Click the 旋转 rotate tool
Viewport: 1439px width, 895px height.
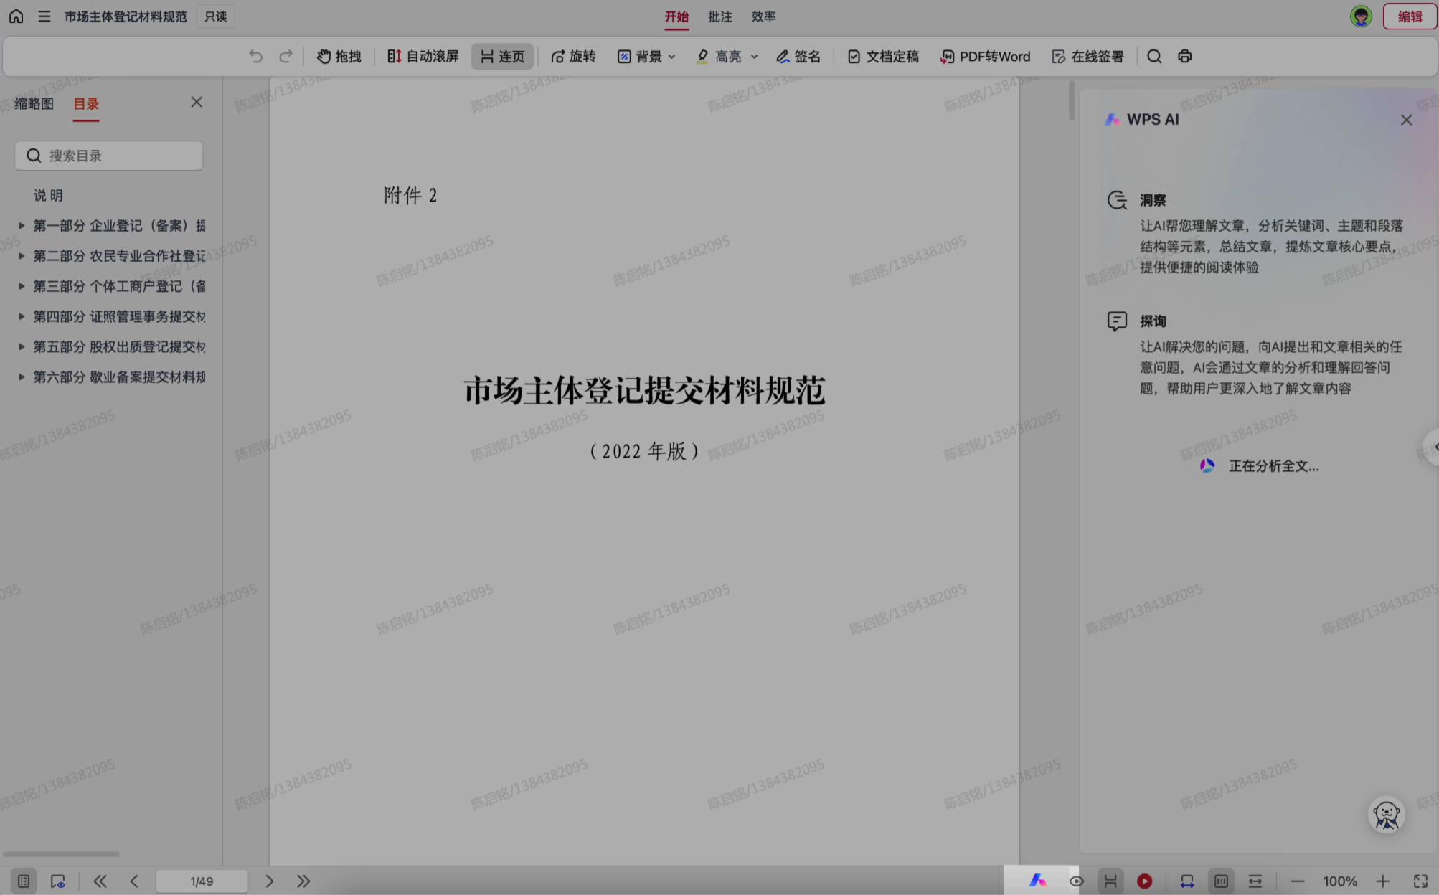click(572, 57)
